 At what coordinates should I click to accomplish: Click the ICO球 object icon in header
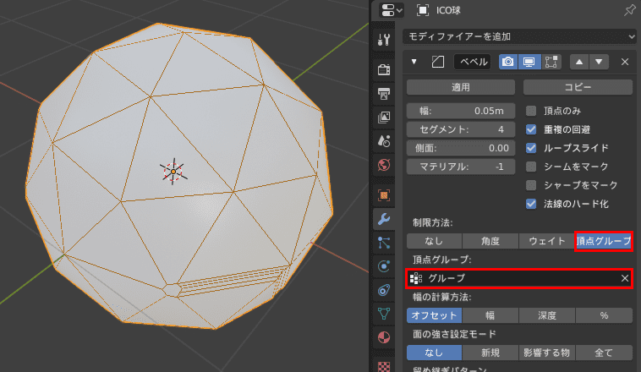[423, 10]
